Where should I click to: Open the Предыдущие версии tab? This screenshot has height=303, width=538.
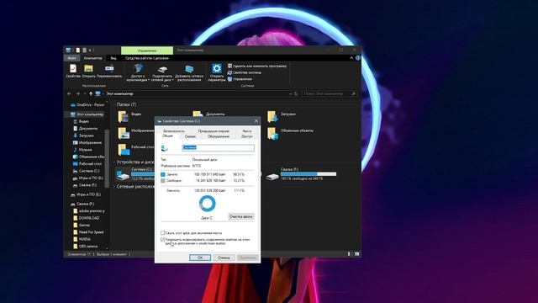[x=214, y=131]
